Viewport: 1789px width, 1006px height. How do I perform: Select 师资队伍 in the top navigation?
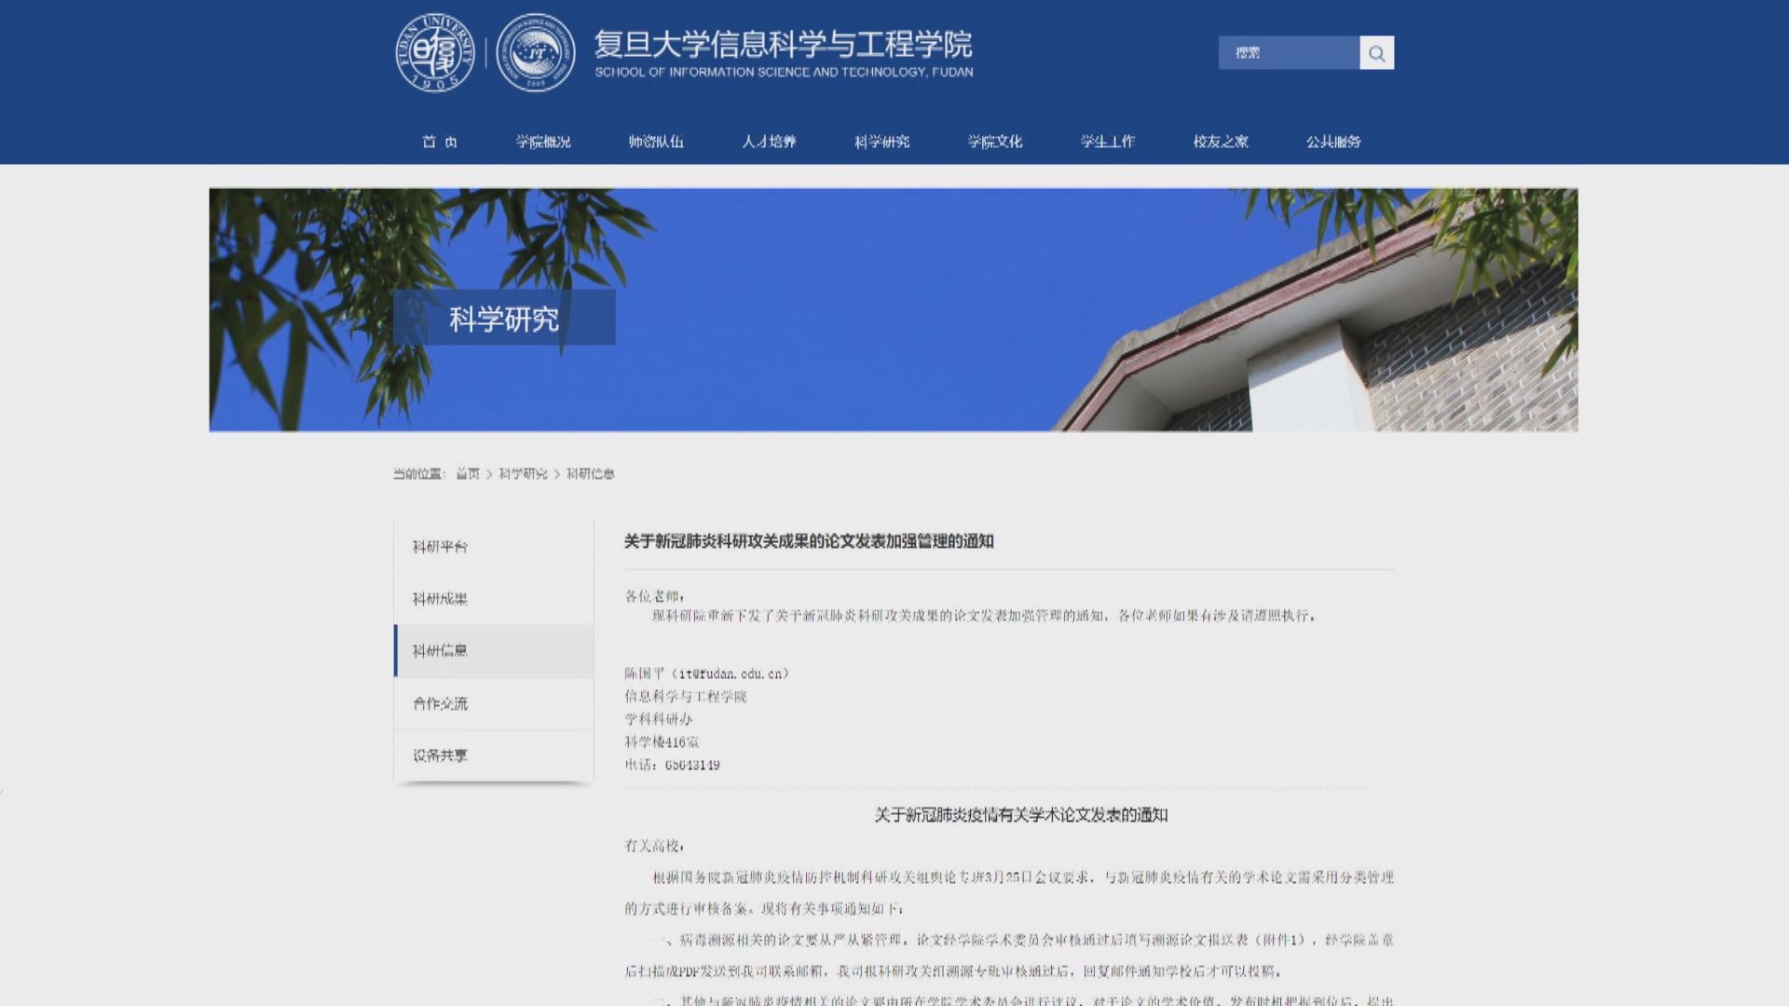click(x=657, y=143)
